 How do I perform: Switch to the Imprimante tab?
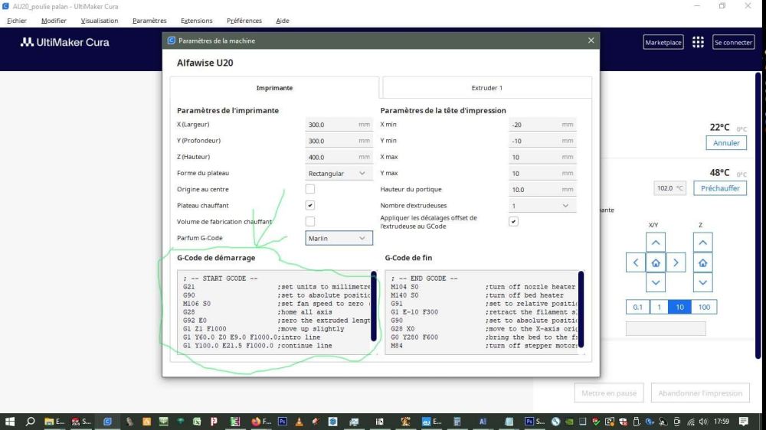(x=274, y=88)
